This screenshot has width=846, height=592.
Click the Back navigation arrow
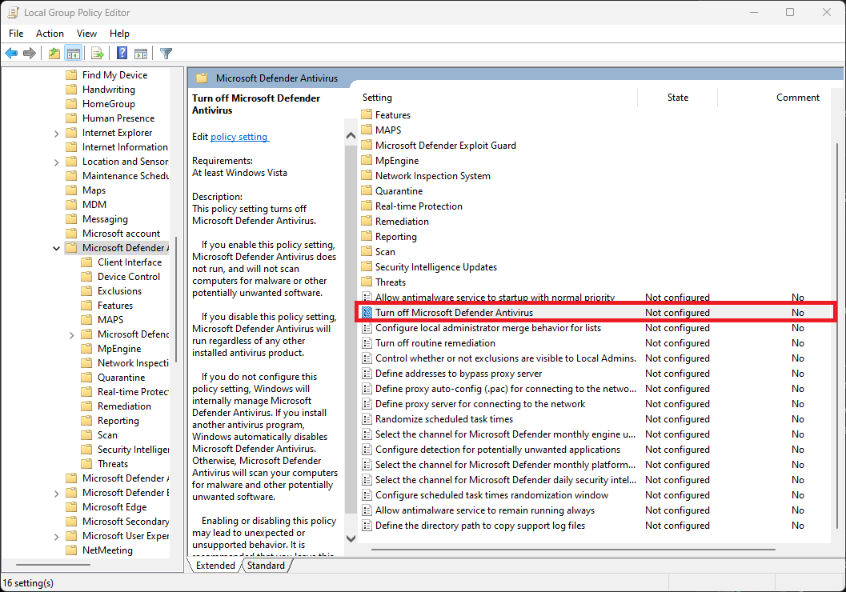click(11, 53)
